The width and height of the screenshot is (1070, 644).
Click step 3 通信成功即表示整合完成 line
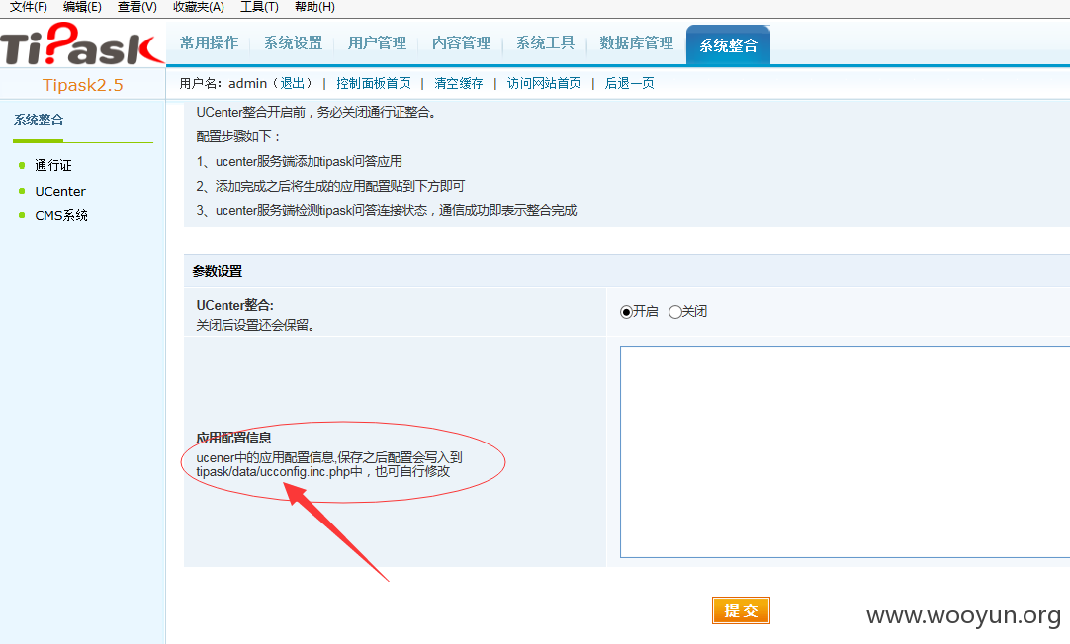[387, 210]
